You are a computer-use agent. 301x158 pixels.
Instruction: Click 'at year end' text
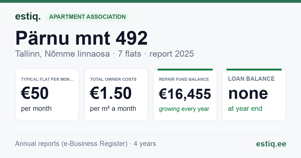[245, 109]
